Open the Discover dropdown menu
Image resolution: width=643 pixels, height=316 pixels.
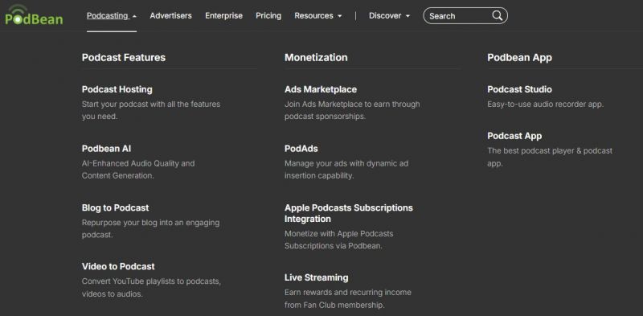pos(389,15)
